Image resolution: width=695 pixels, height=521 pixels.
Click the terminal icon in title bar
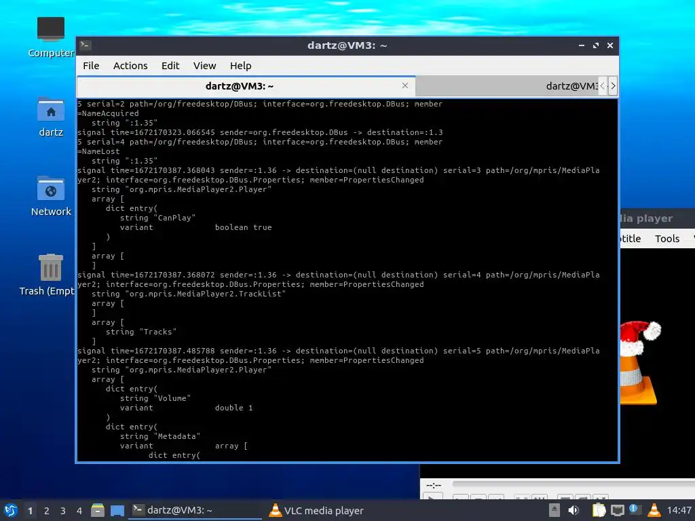[x=86, y=45]
